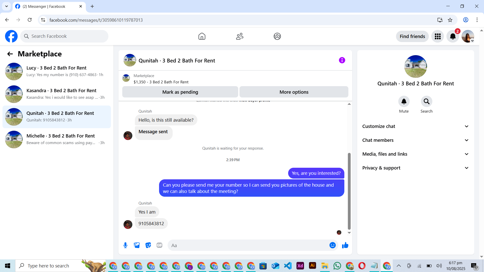Open Lucy's 3 Bed 2 Bath conversation
The height and width of the screenshot is (272, 484).
(x=56, y=71)
